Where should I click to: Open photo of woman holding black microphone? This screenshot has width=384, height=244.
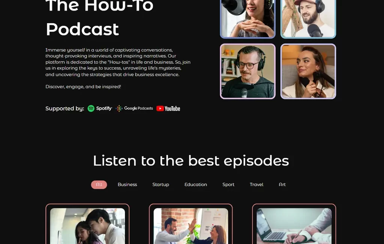(308, 71)
